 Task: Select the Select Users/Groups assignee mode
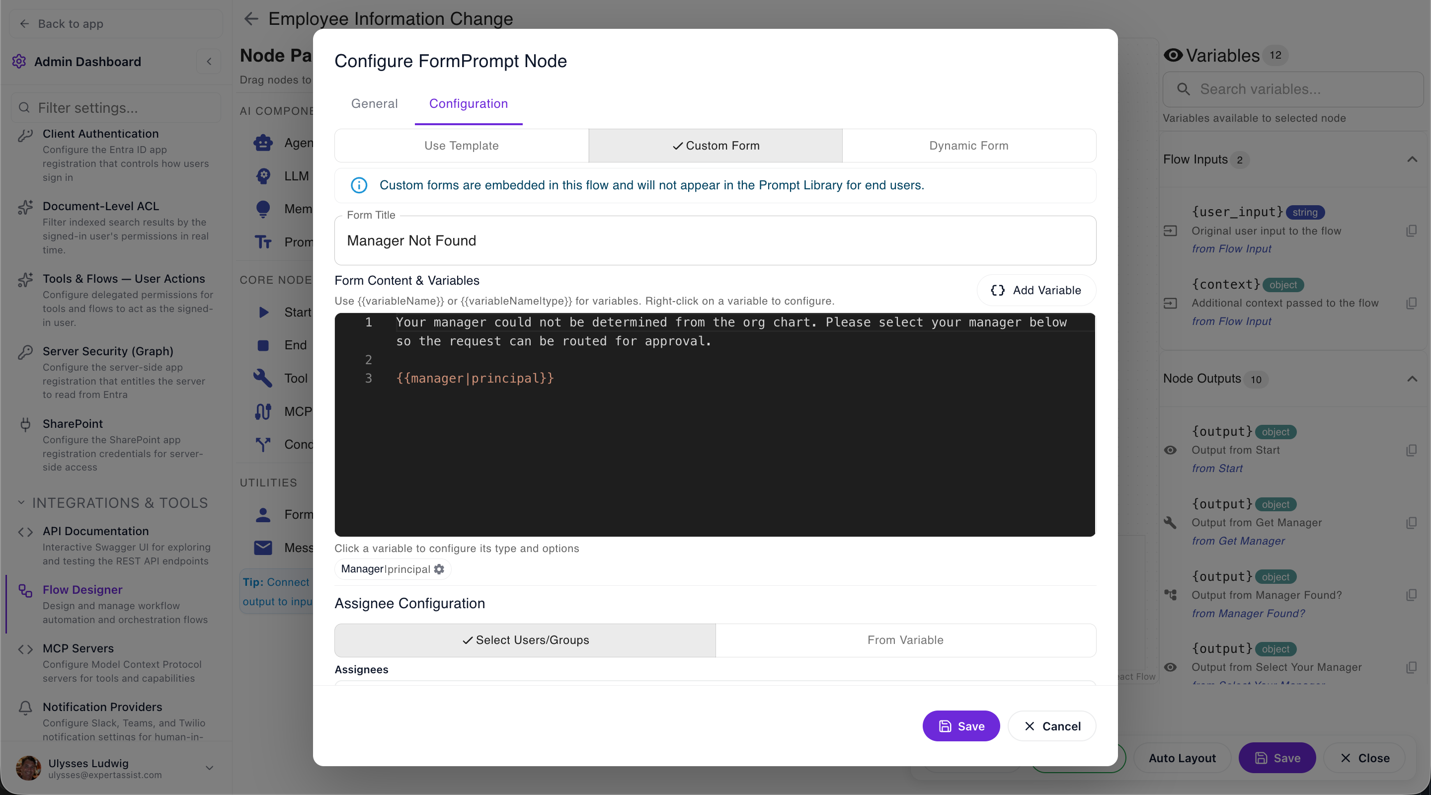(x=525, y=640)
